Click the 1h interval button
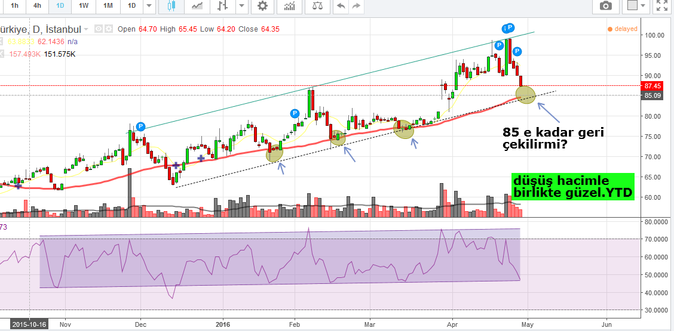 pos(14,6)
